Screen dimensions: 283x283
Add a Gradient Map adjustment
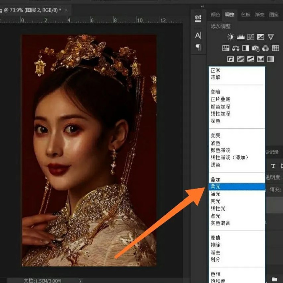(271, 59)
